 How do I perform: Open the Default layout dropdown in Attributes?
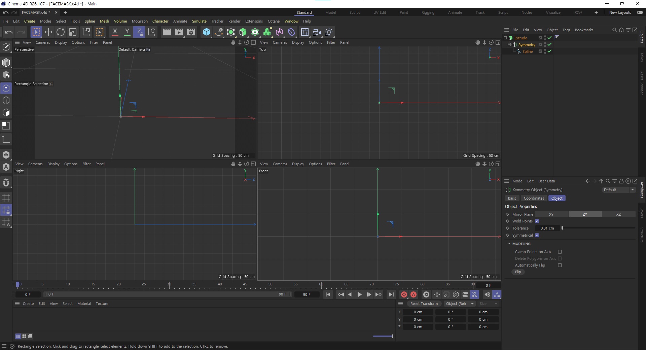click(618, 190)
